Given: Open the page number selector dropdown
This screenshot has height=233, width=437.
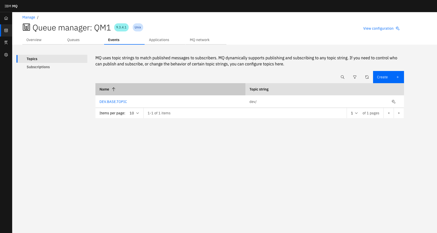Looking at the screenshot, I should 354,113.
